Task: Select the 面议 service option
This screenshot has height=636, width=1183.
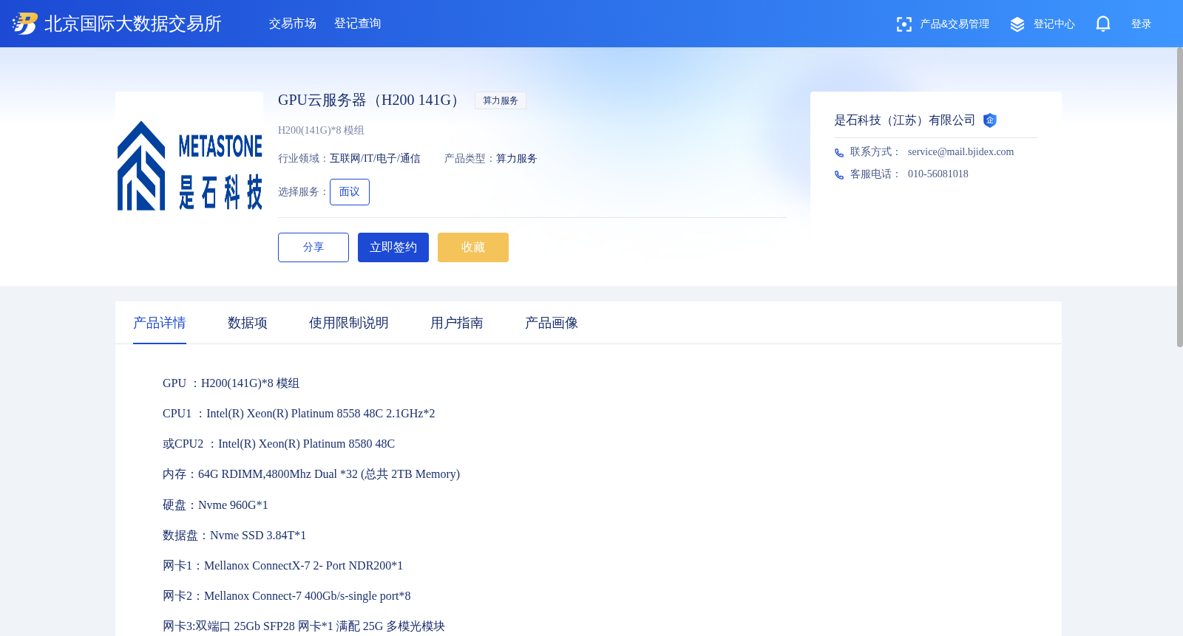Action: pos(350,192)
